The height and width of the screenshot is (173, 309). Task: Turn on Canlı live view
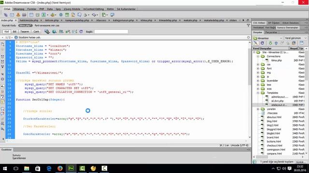(x=36, y=31)
